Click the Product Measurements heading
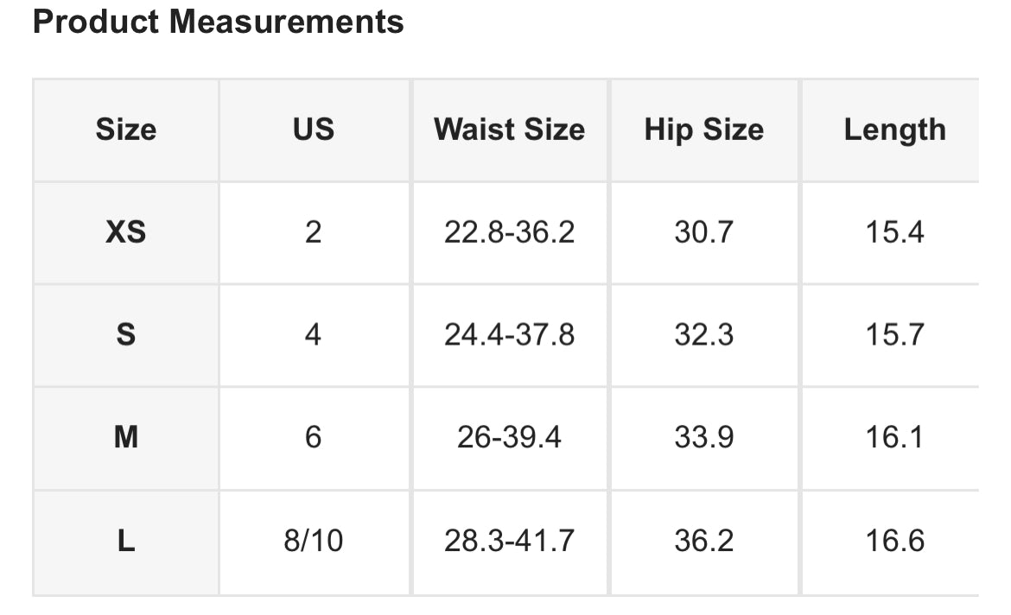 tap(218, 22)
